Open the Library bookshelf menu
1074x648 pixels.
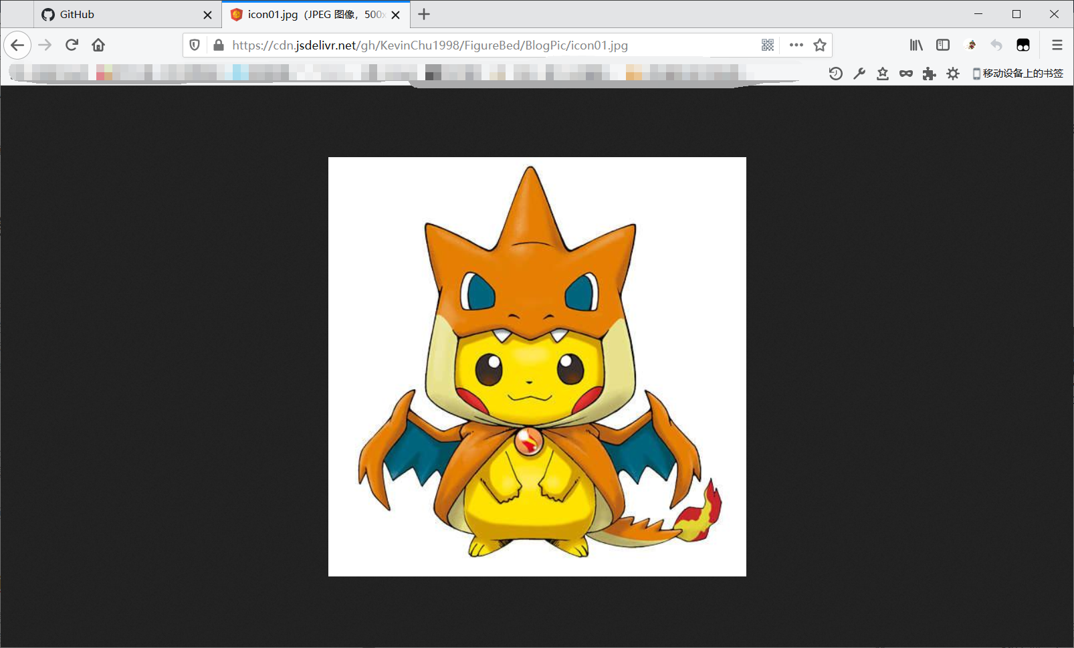916,45
